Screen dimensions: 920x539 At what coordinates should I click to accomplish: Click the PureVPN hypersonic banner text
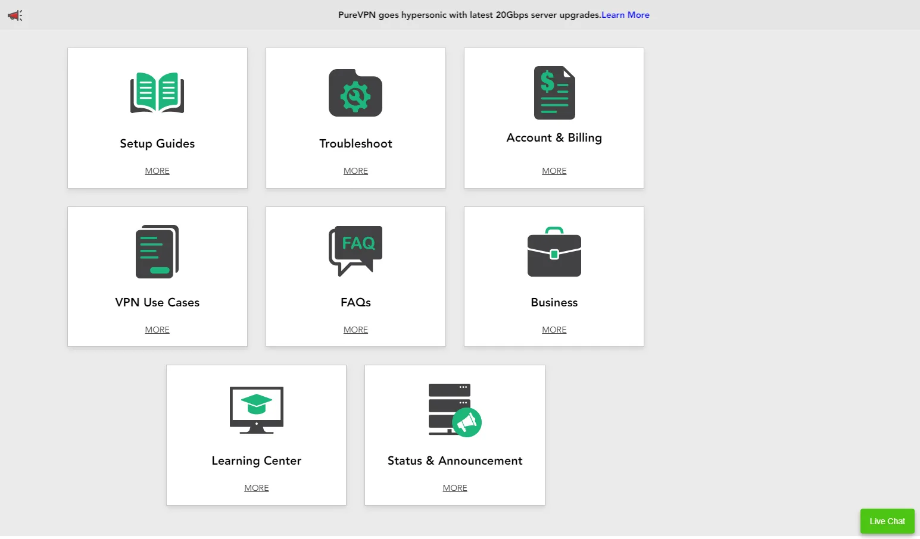point(469,15)
